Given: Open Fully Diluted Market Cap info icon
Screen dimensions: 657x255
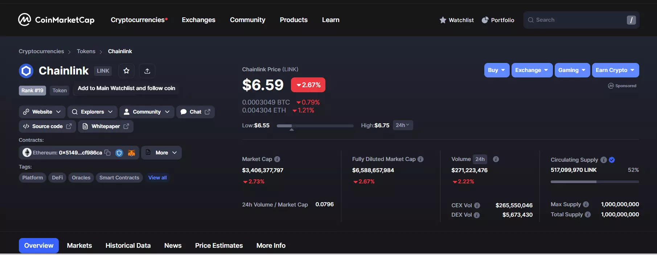Looking at the screenshot, I should [420, 159].
